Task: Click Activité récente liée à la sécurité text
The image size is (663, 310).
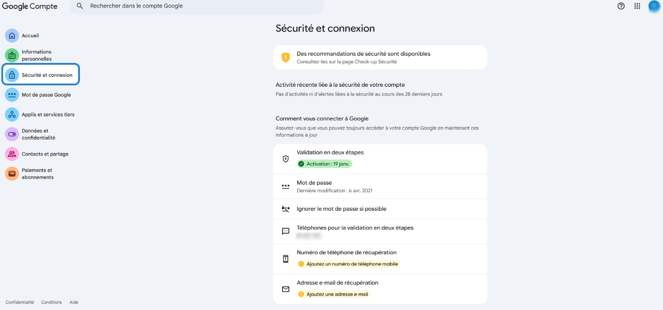Action: [x=340, y=85]
